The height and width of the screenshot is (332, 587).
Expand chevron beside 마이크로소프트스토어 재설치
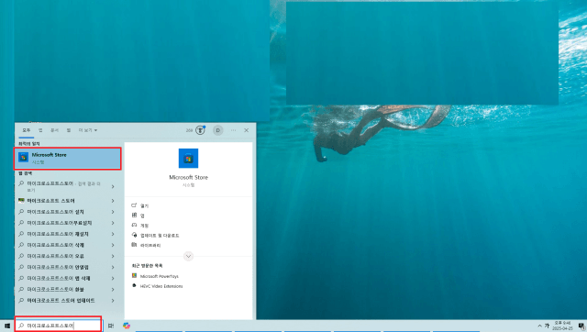(113, 234)
